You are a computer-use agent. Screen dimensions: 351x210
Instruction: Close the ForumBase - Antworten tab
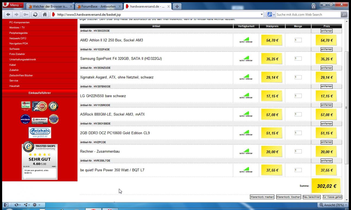point(120,6)
